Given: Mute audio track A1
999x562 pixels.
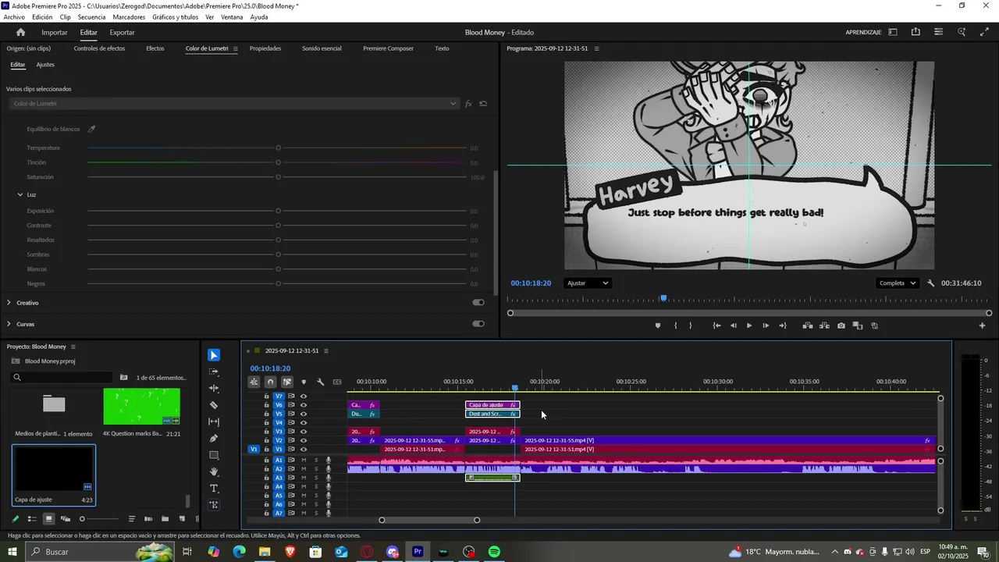Looking at the screenshot, I should pyautogui.click(x=304, y=461).
